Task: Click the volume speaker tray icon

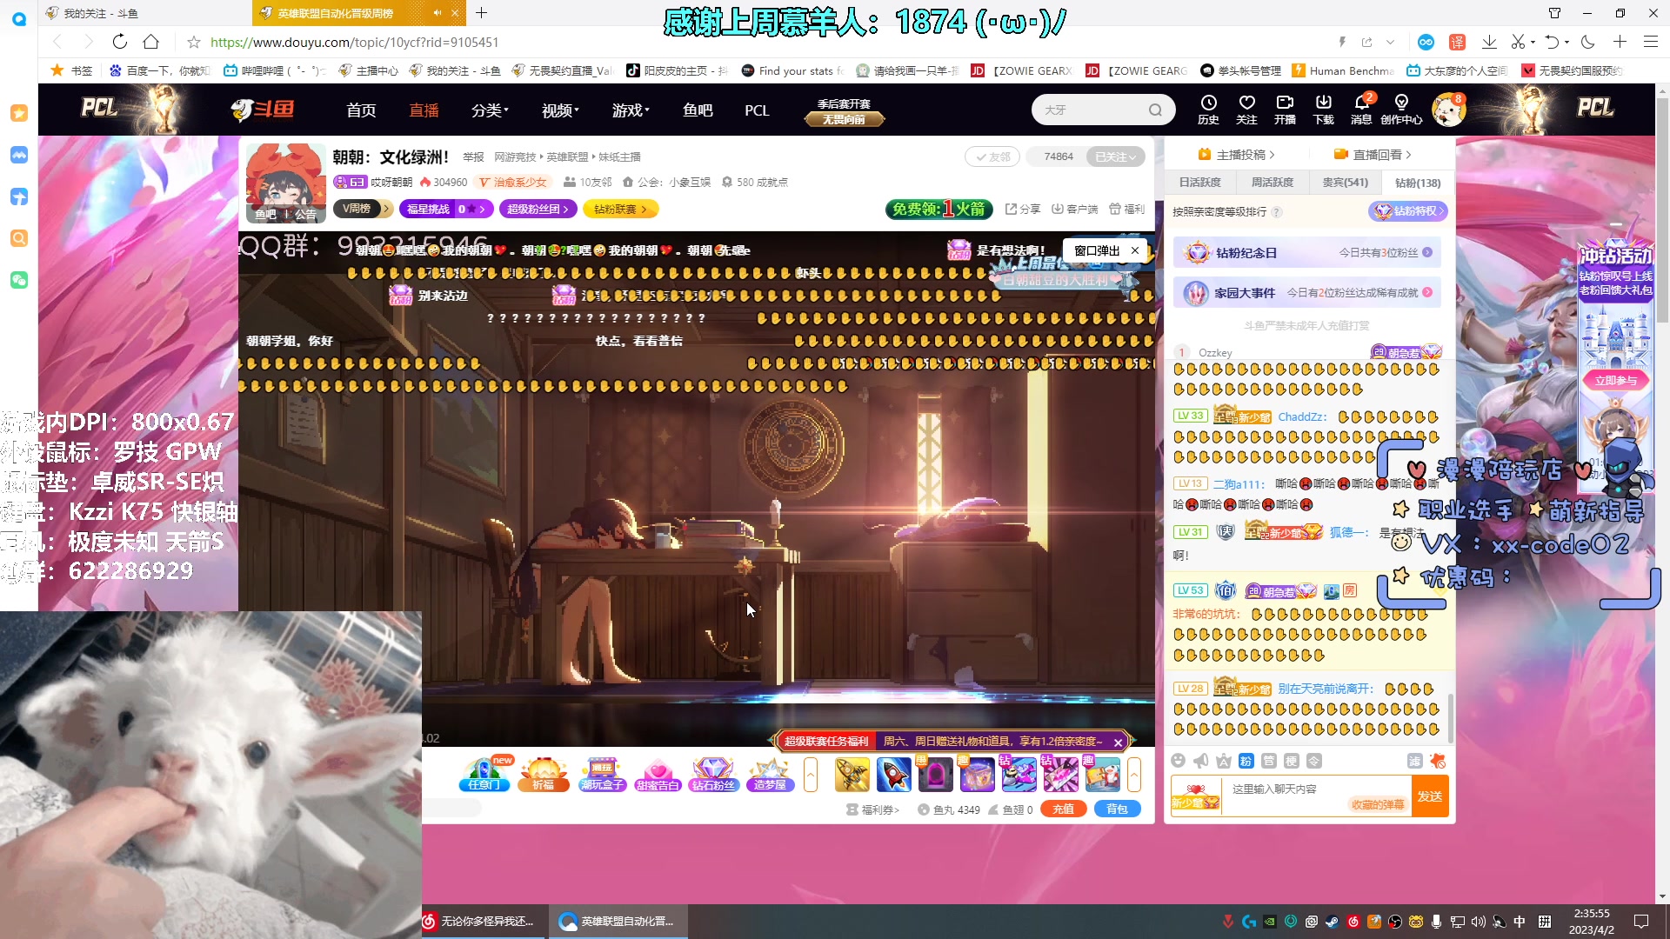Action: point(1478,922)
